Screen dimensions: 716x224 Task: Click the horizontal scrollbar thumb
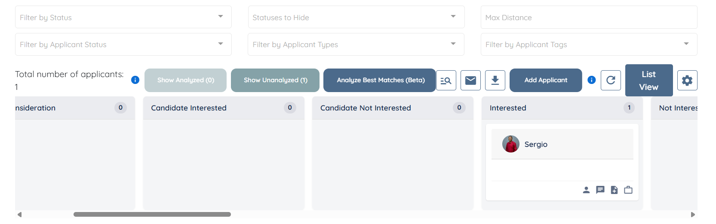click(152, 215)
